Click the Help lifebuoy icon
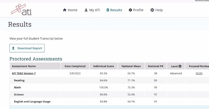This screenshot has height=109, width=209. point(152,10)
